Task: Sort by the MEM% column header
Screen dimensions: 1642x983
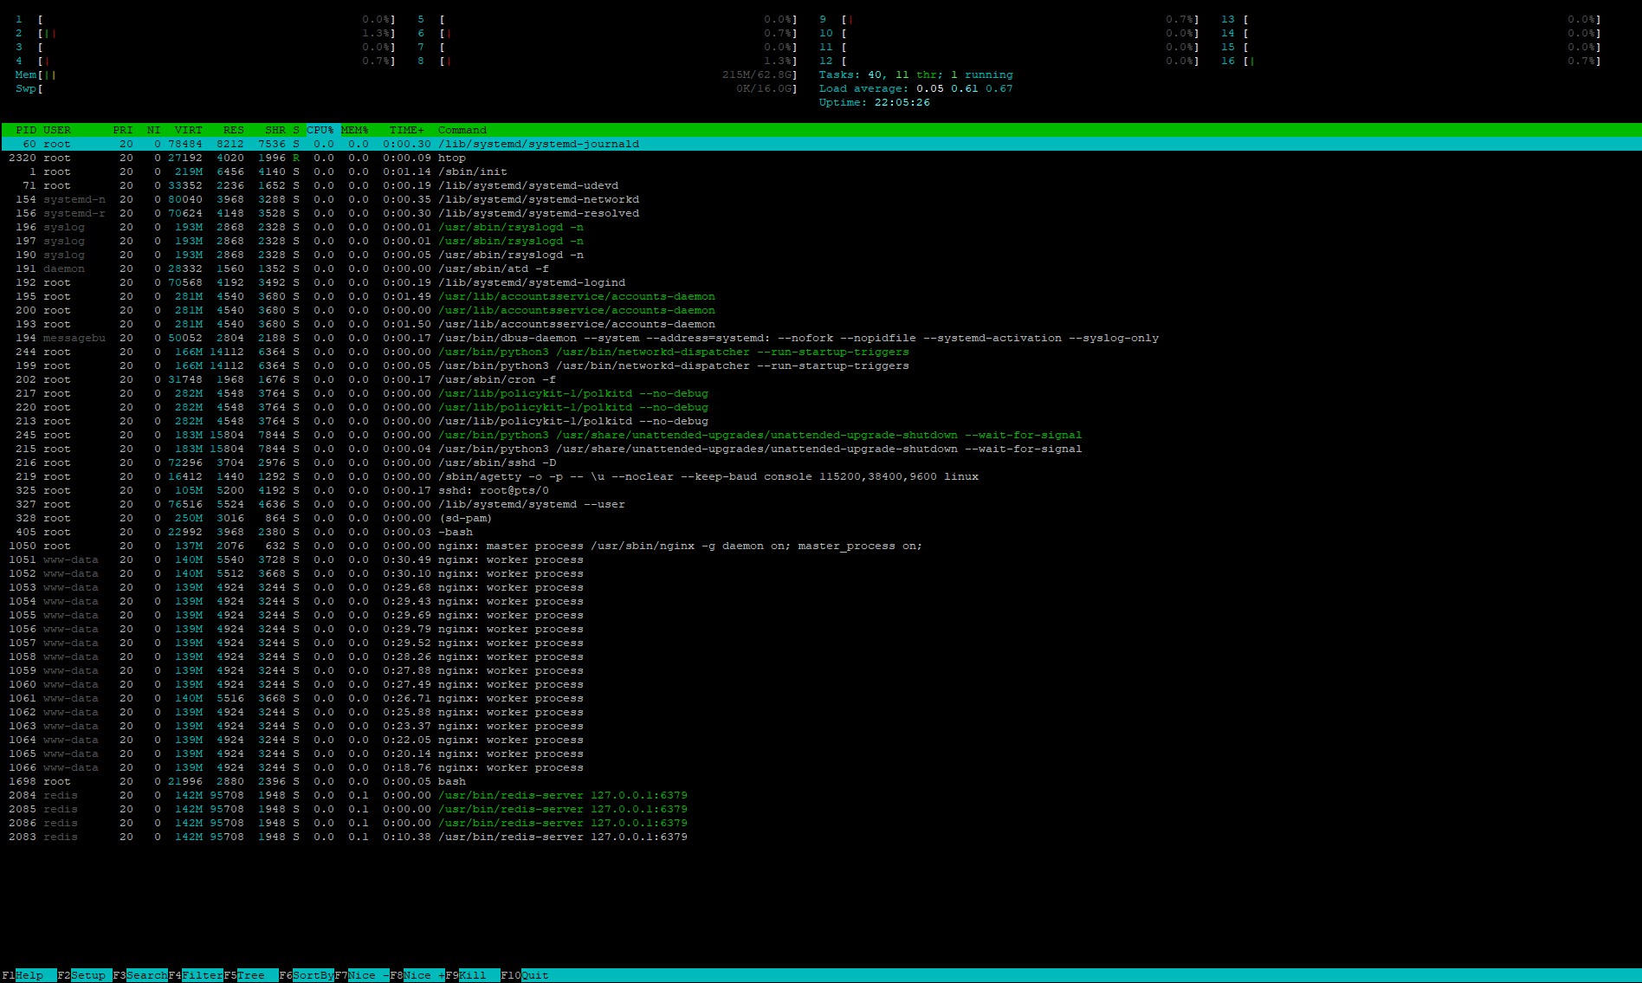Action: (355, 130)
